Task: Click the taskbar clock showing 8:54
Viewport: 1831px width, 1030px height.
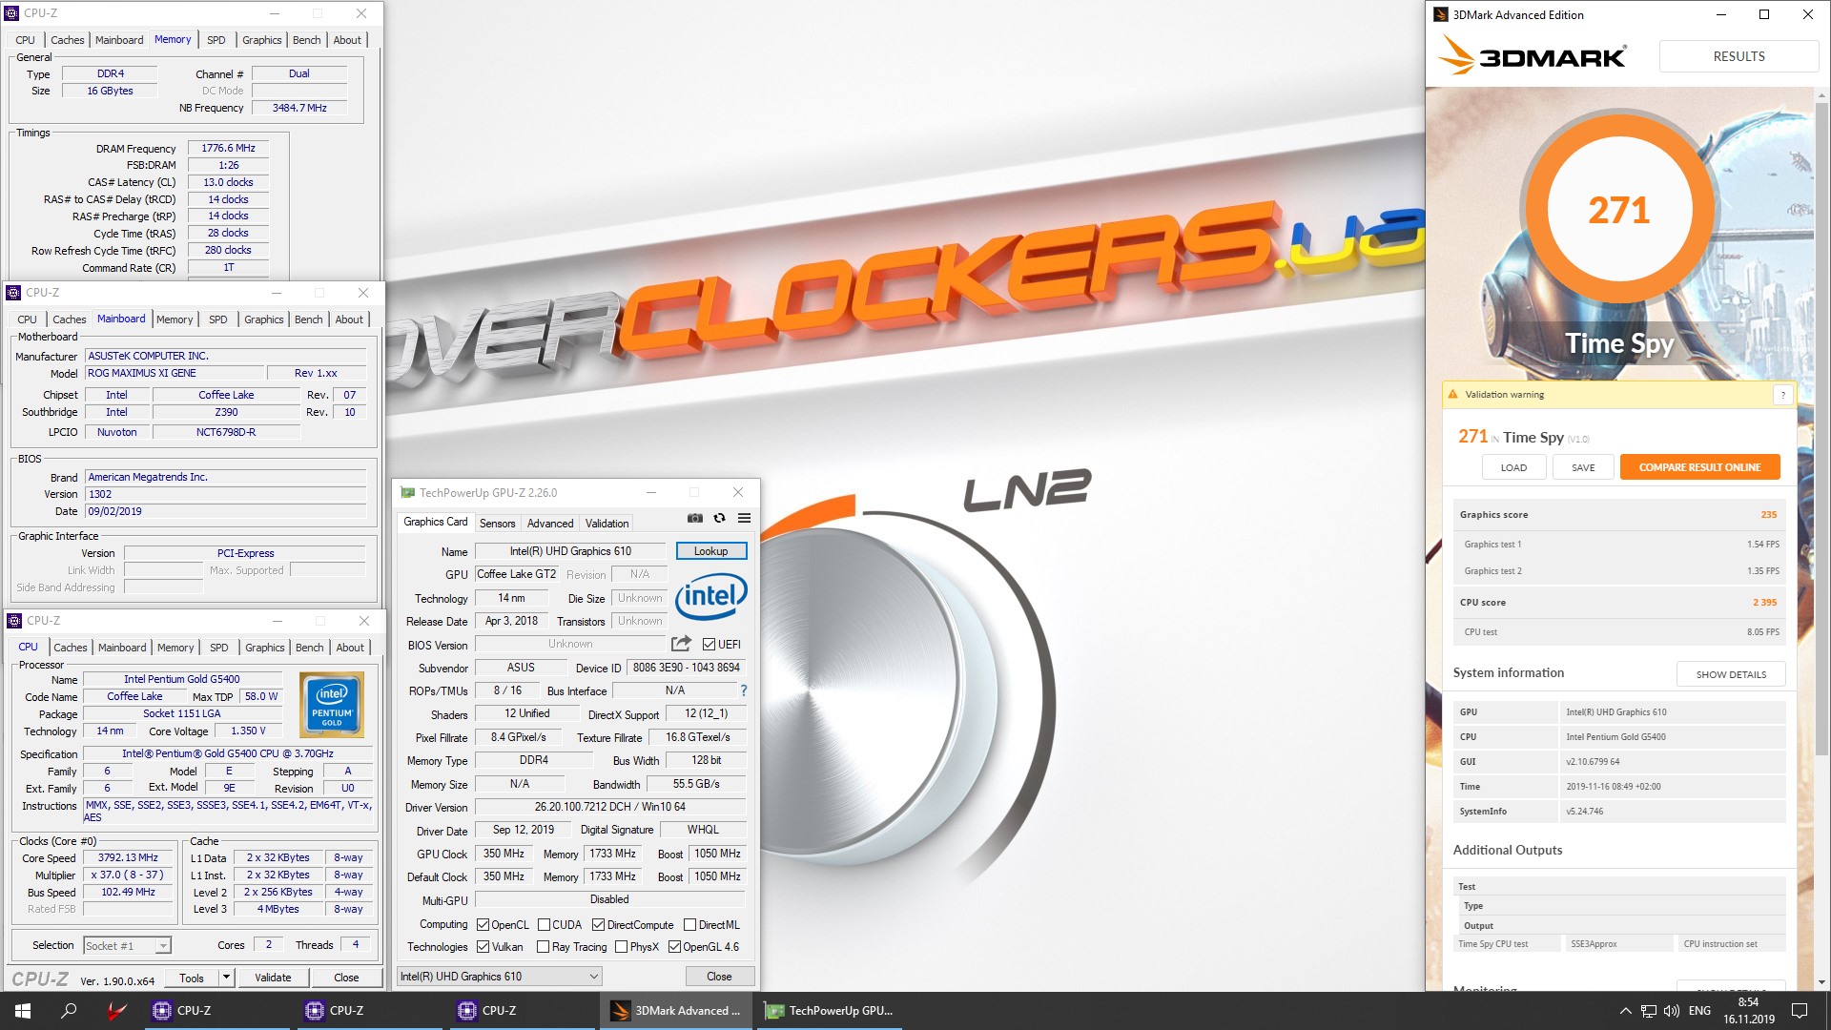Action: [1748, 1011]
